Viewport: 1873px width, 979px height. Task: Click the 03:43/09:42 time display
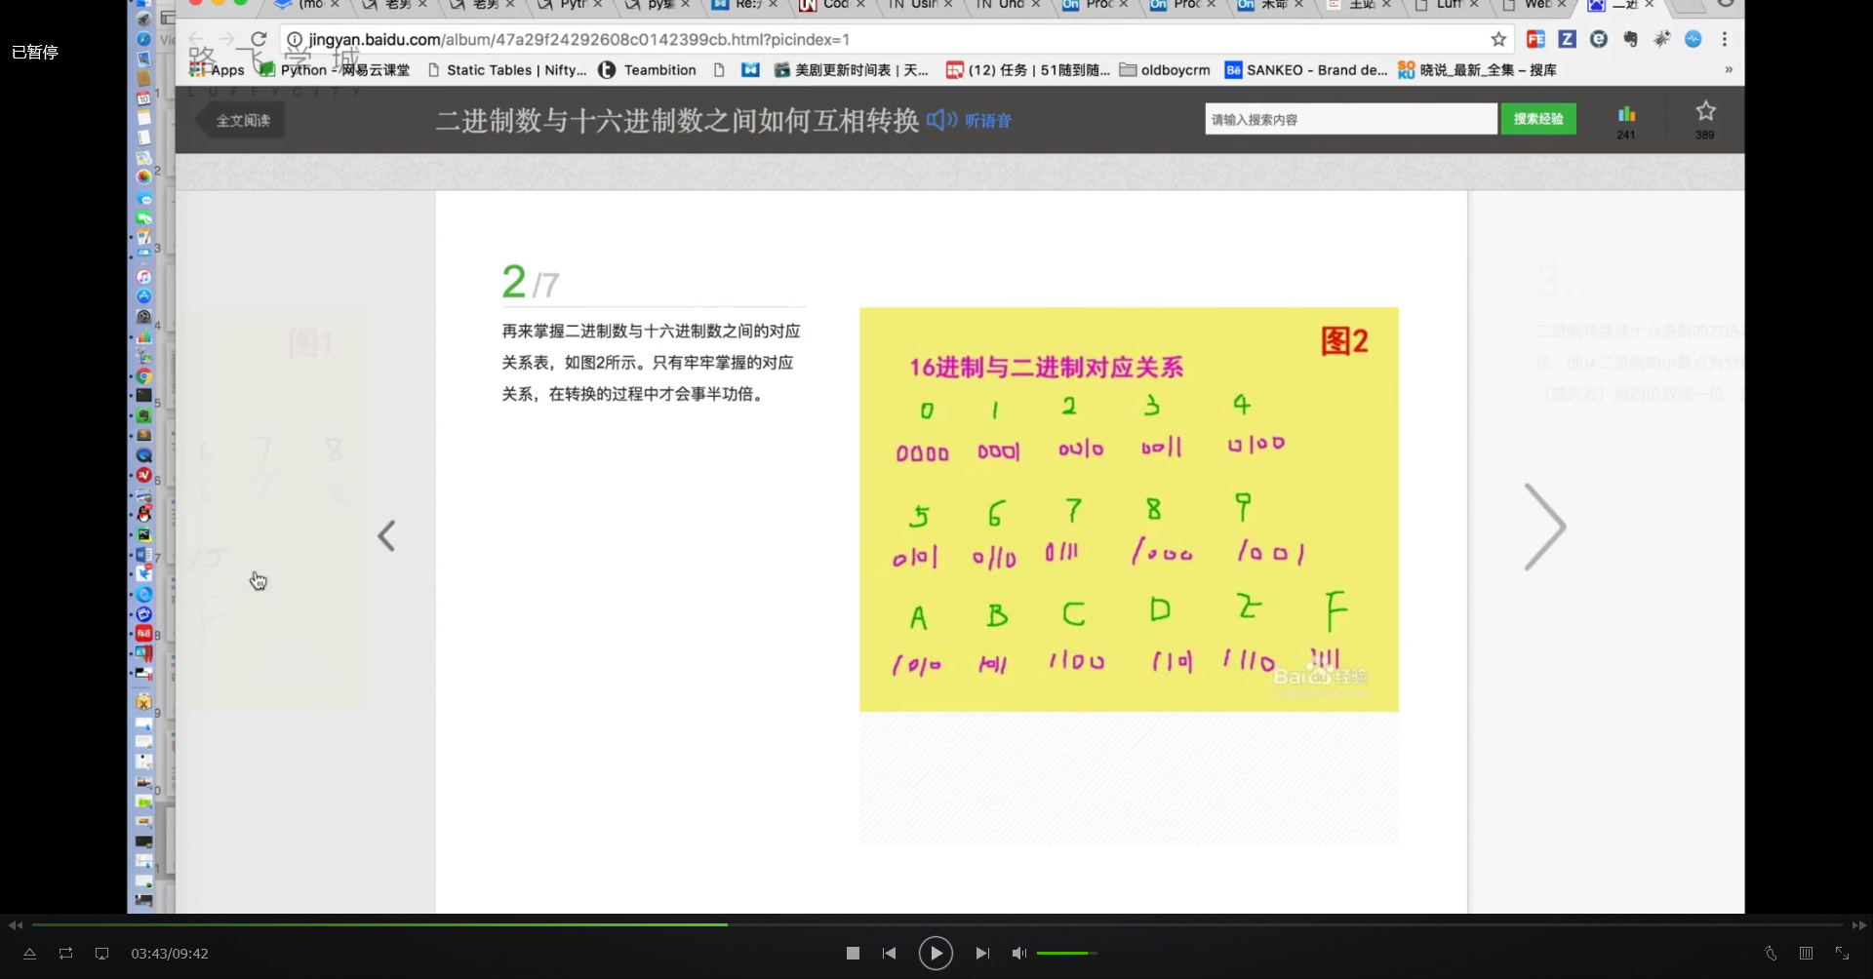click(x=170, y=954)
